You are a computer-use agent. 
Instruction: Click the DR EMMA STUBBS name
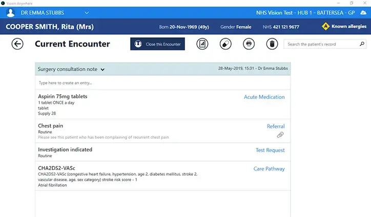click(43, 13)
